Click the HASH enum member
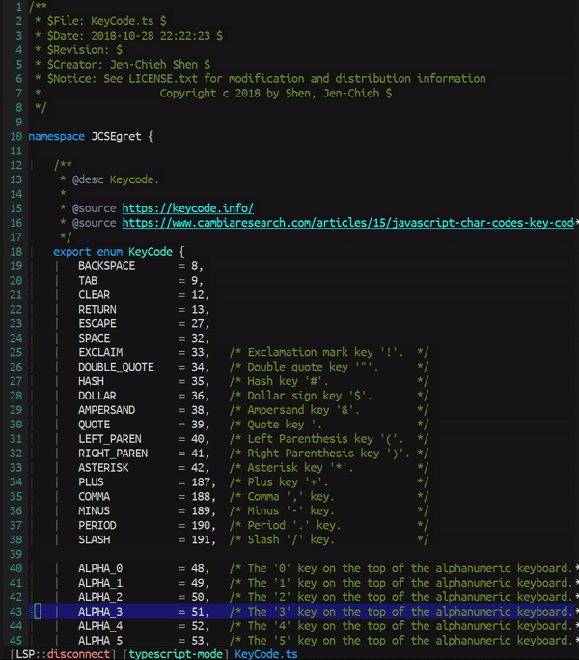The image size is (579, 660). 91,381
